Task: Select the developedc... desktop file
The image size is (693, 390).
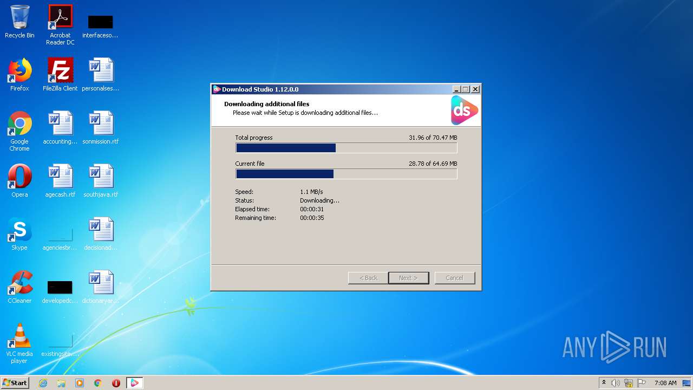Action: 60,291
